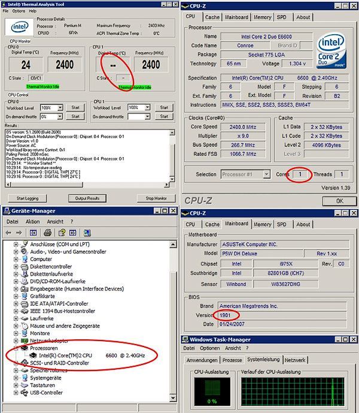
Task: Click the Computer device icon
Action: coord(25,259)
